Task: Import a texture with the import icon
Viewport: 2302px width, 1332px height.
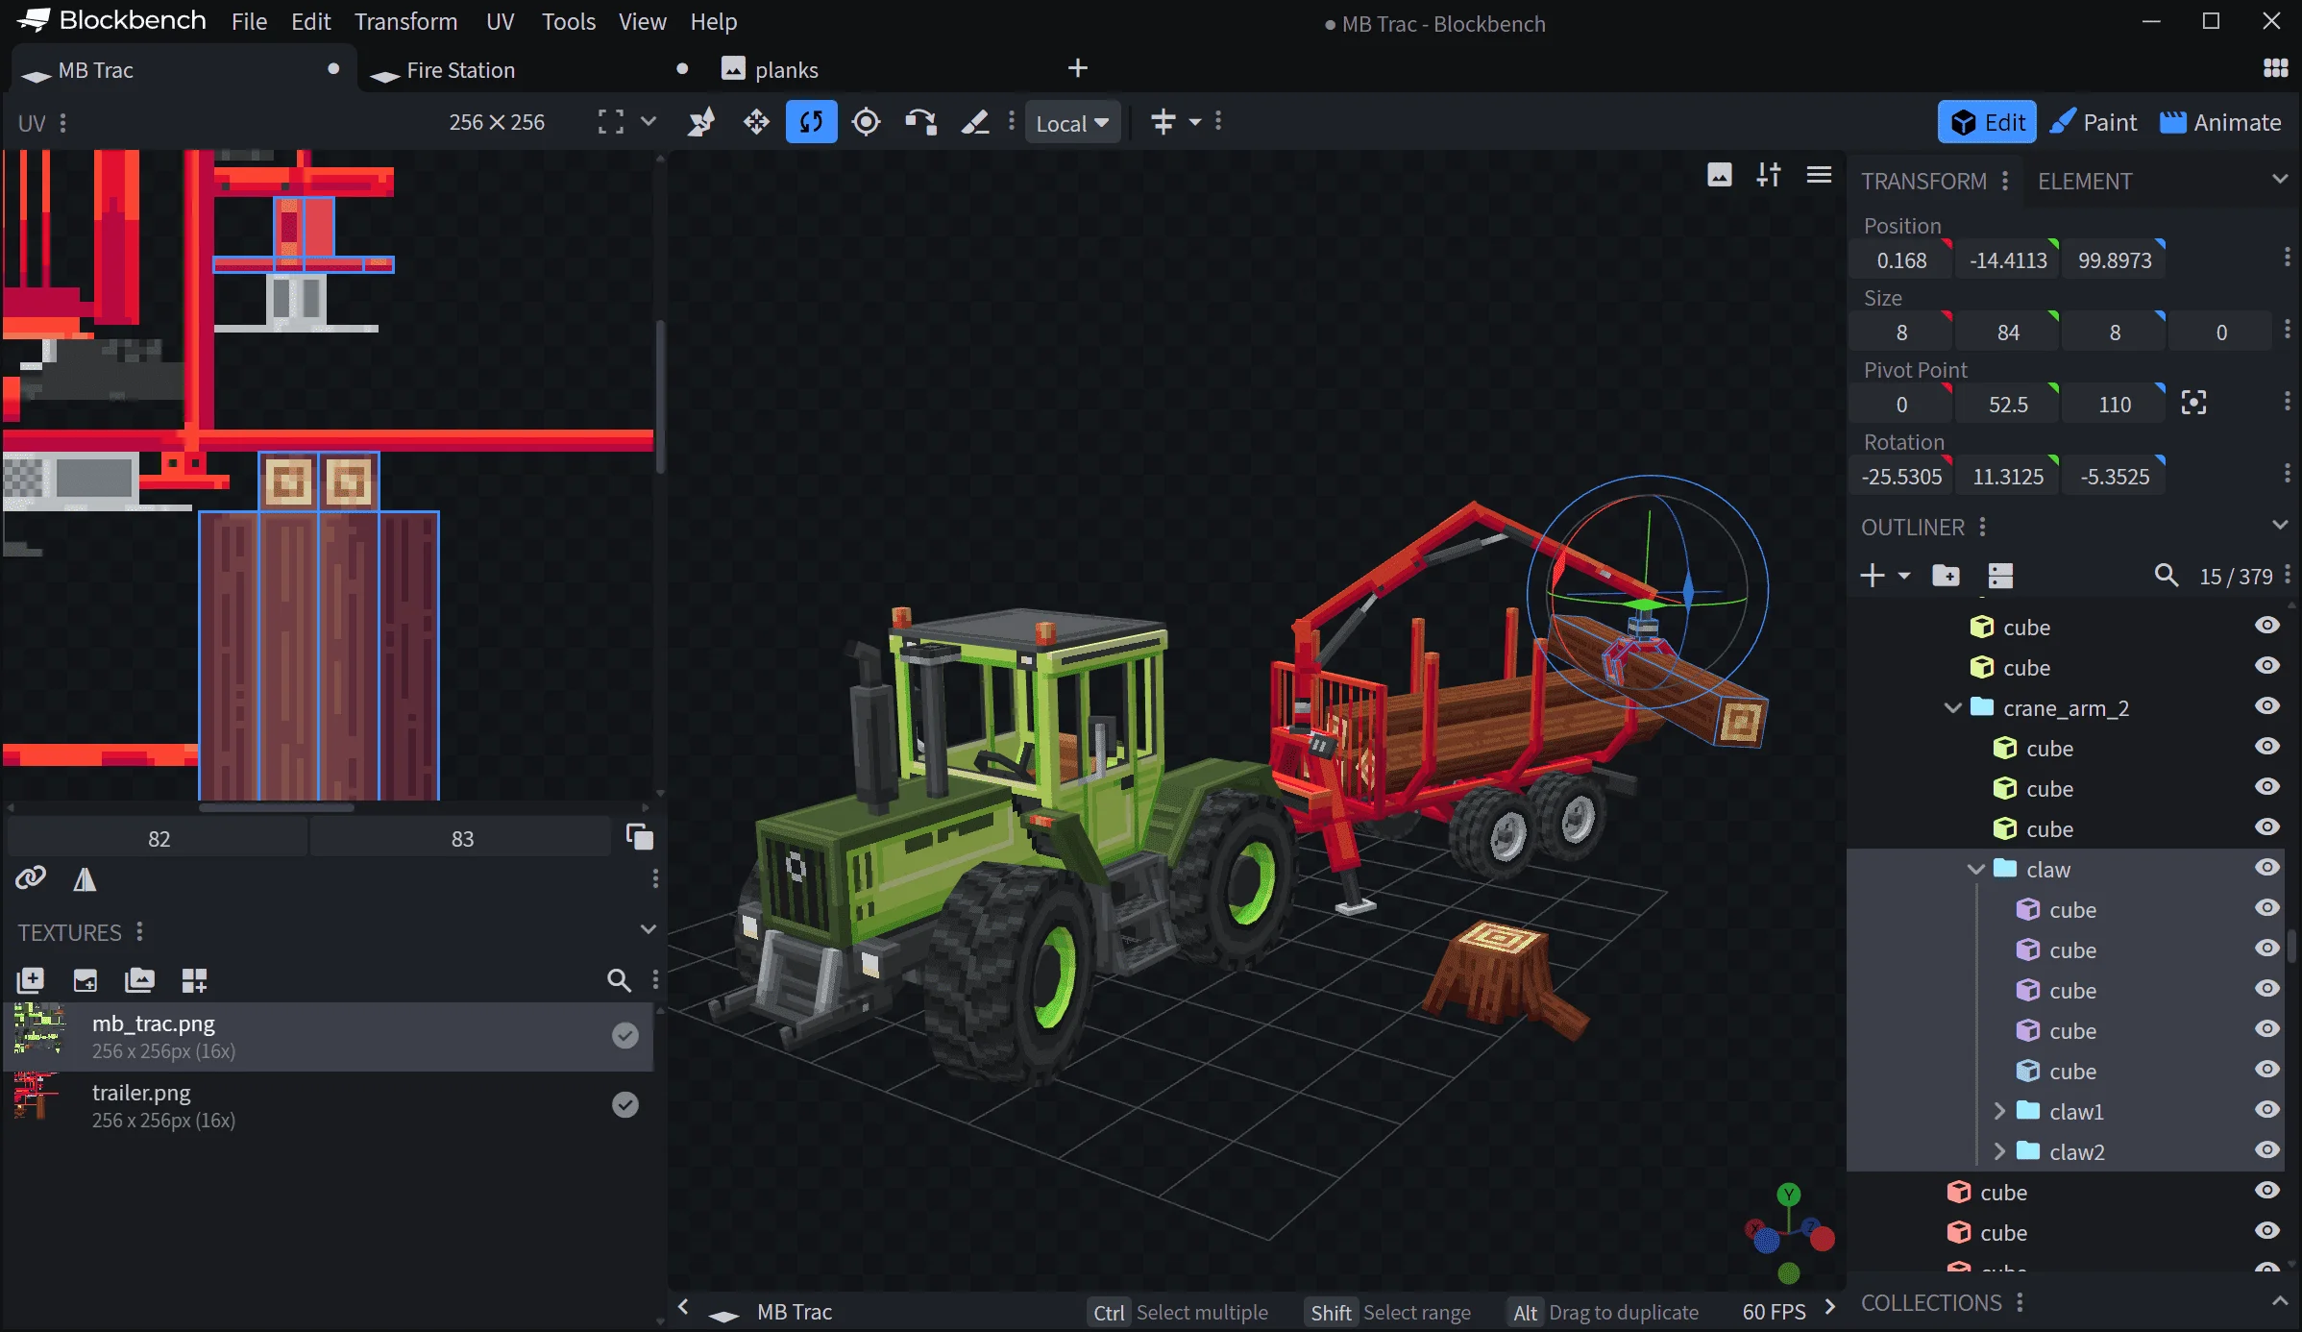Action: pyautogui.click(x=86, y=979)
